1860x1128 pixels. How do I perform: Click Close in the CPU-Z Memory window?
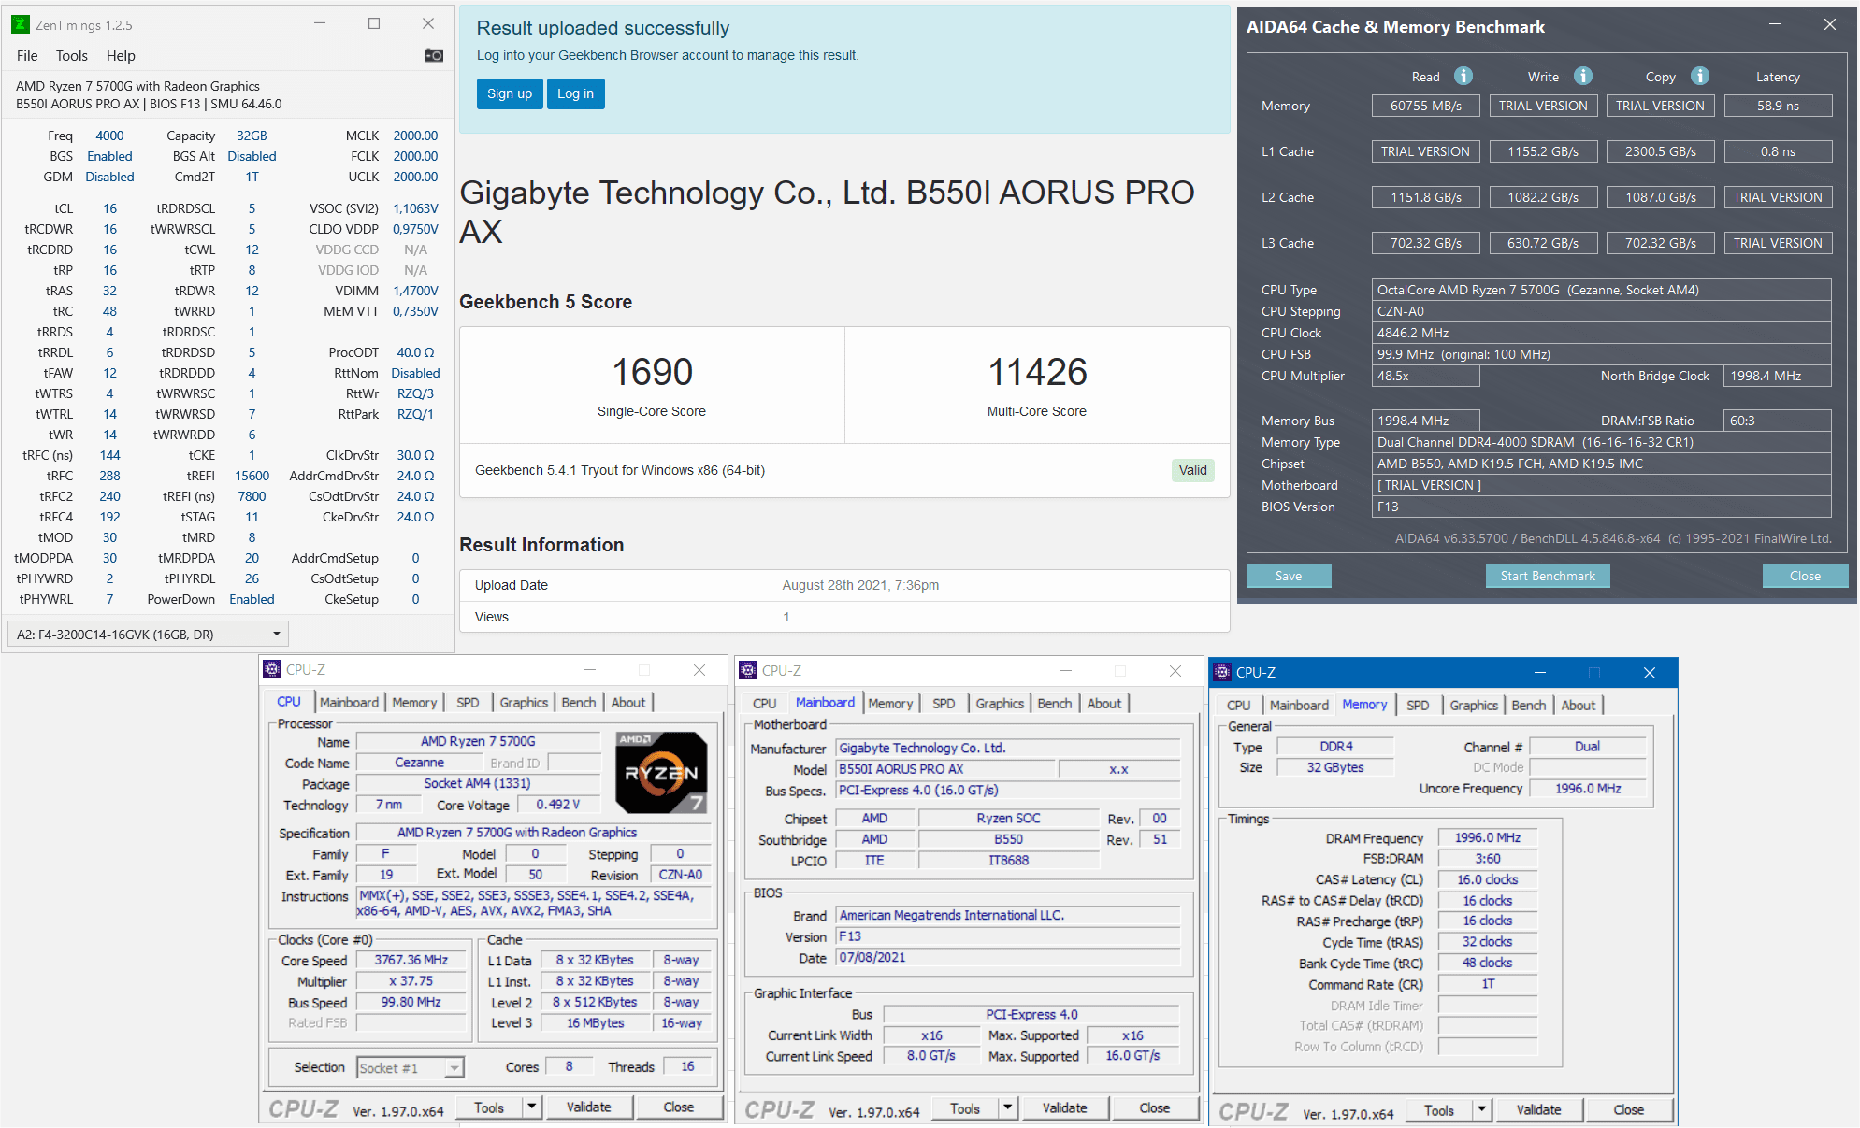tap(1628, 1109)
